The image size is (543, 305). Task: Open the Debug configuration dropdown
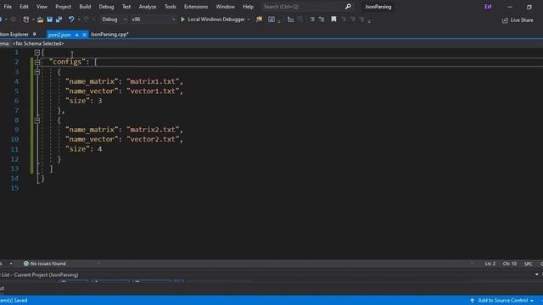[114, 19]
